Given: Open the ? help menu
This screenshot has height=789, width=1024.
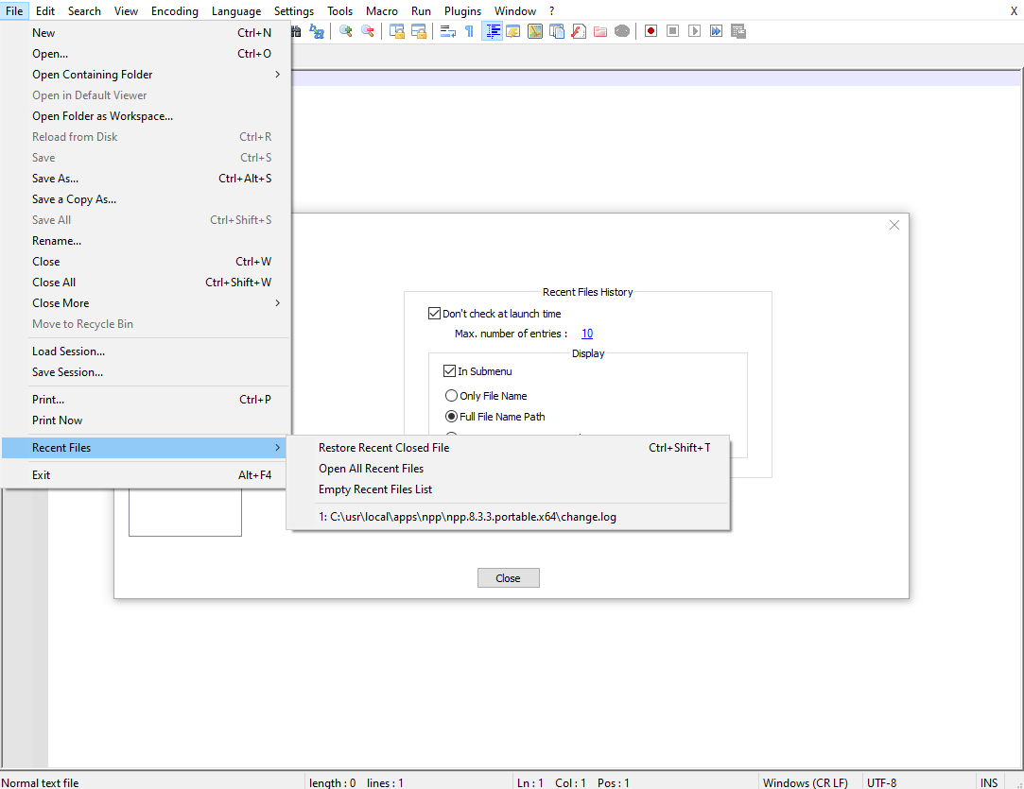Looking at the screenshot, I should click(552, 11).
